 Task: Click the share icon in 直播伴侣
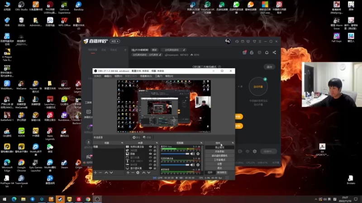[274, 52]
